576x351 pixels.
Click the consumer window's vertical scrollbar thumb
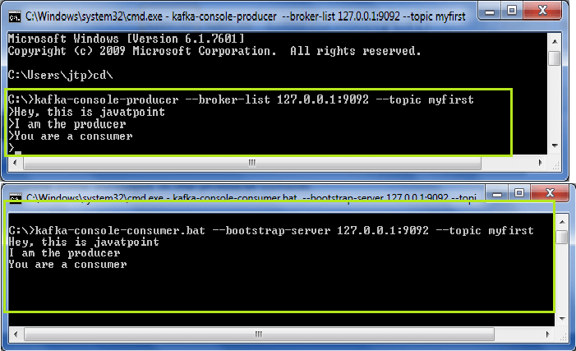coord(562,238)
